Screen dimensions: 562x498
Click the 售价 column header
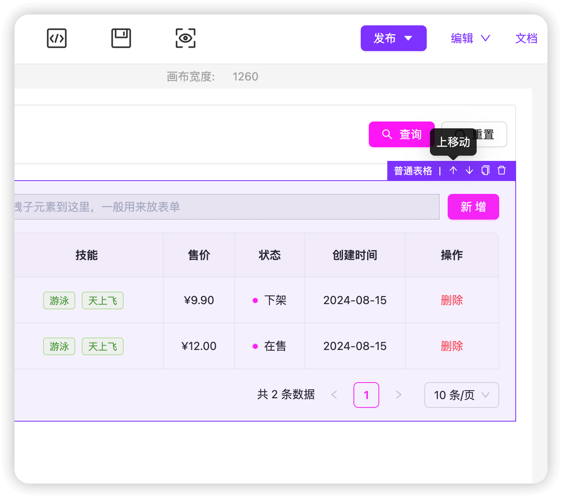click(x=199, y=255)
